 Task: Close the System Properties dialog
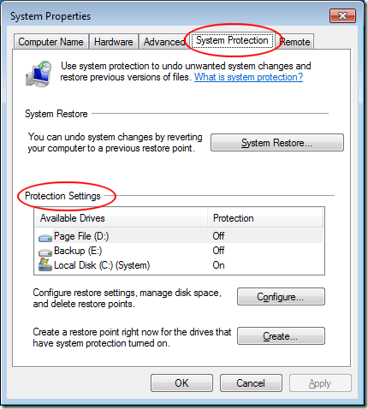coord(342,16)
